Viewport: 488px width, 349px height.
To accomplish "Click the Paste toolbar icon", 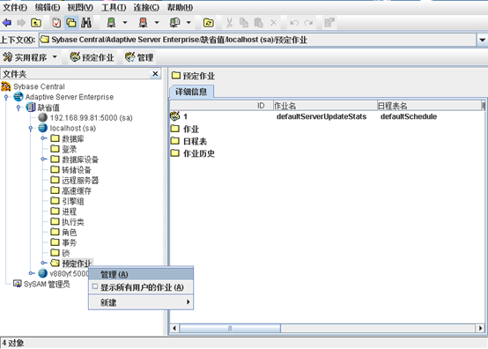I will 259,23.
